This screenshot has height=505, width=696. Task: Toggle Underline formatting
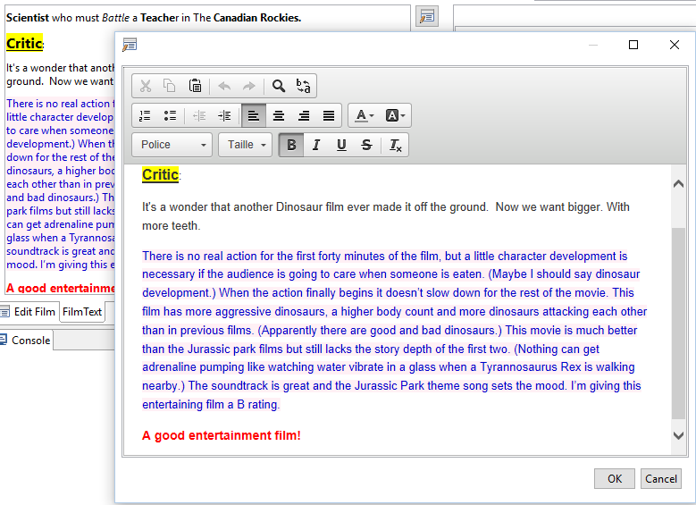coord(341,145)
